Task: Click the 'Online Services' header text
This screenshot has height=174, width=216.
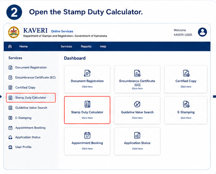Action: coord(62,32)
